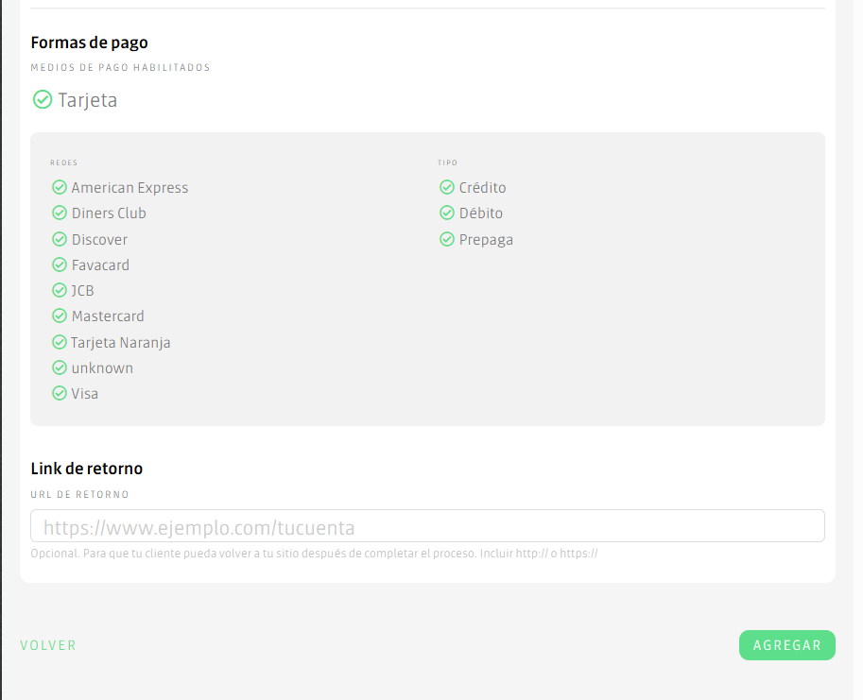
Task: Click the AGREGAR button
Action: point(786,645)
